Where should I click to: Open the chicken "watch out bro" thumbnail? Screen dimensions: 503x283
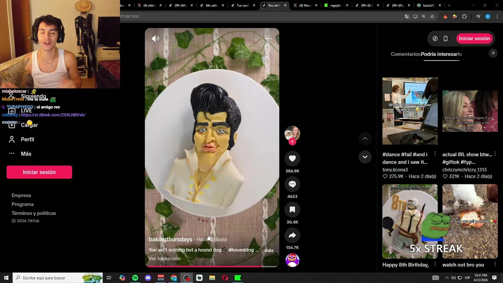[470, 221]
